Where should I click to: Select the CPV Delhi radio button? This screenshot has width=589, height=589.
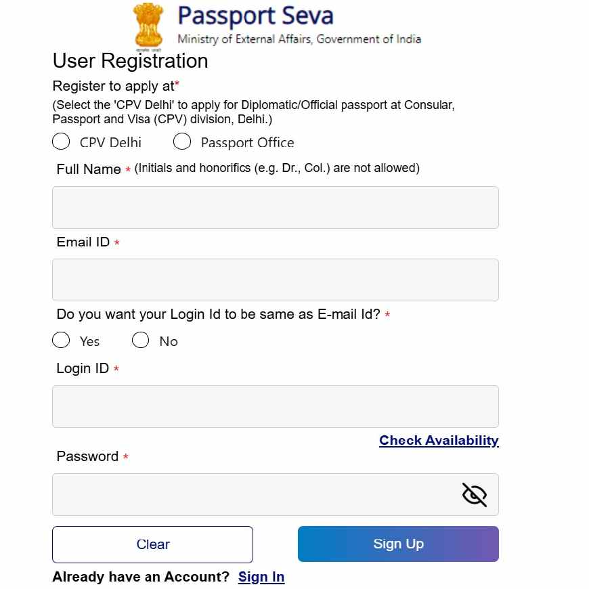pyautogui.click(x=61, y=141)
